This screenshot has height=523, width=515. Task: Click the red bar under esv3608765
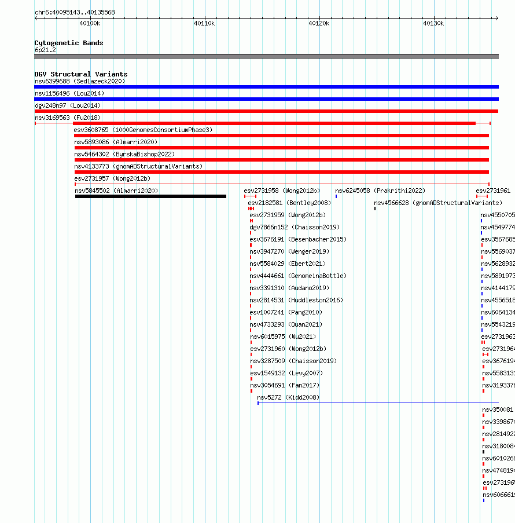pos(281,136)
